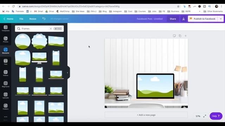Toggle the FREE filter in search

point(58,29)
